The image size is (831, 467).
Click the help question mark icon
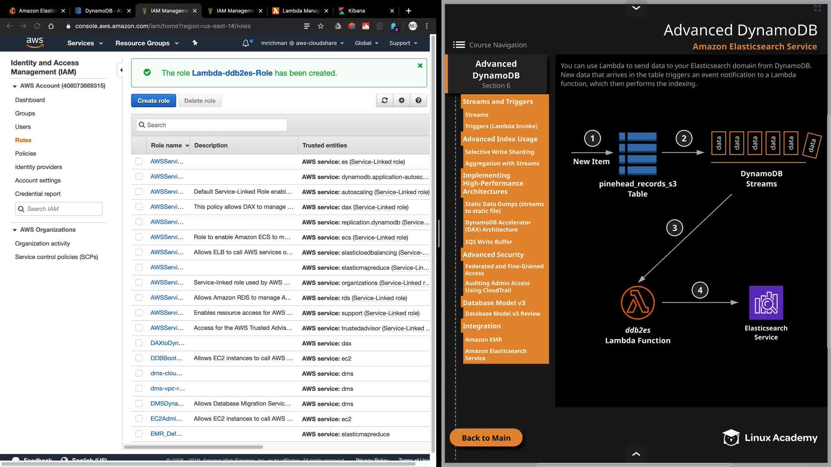[418, 100]
